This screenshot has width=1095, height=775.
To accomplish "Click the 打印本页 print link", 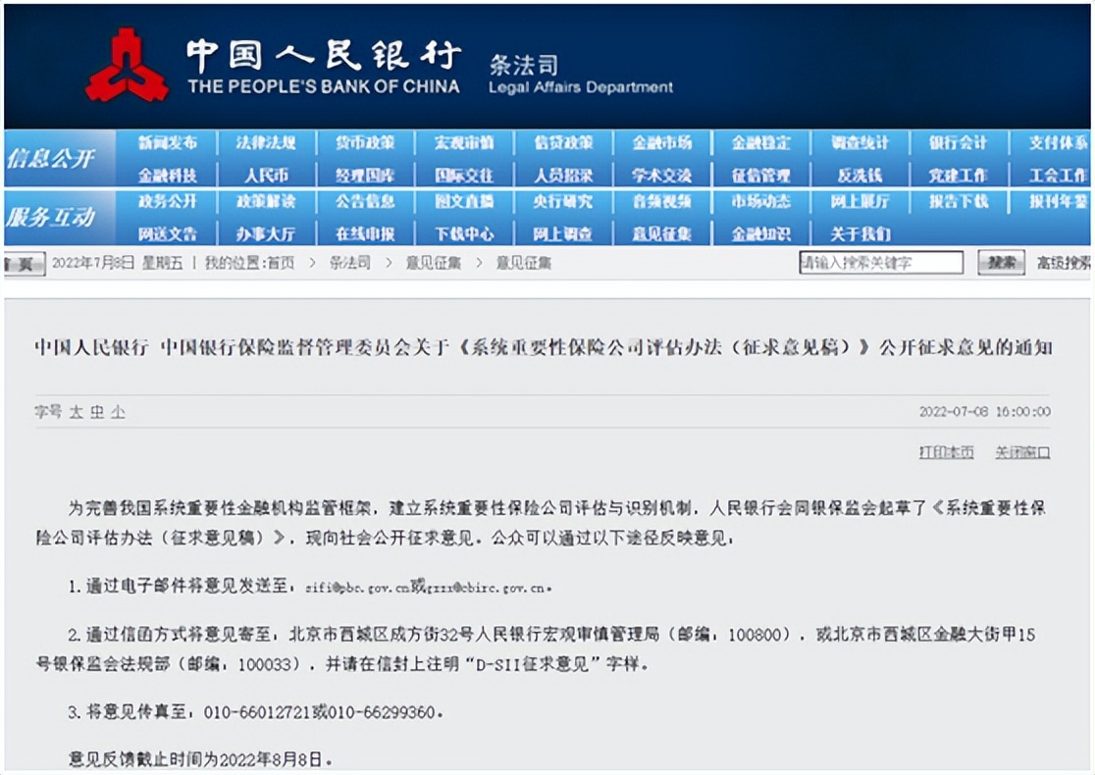I will (x=946, y=452).
